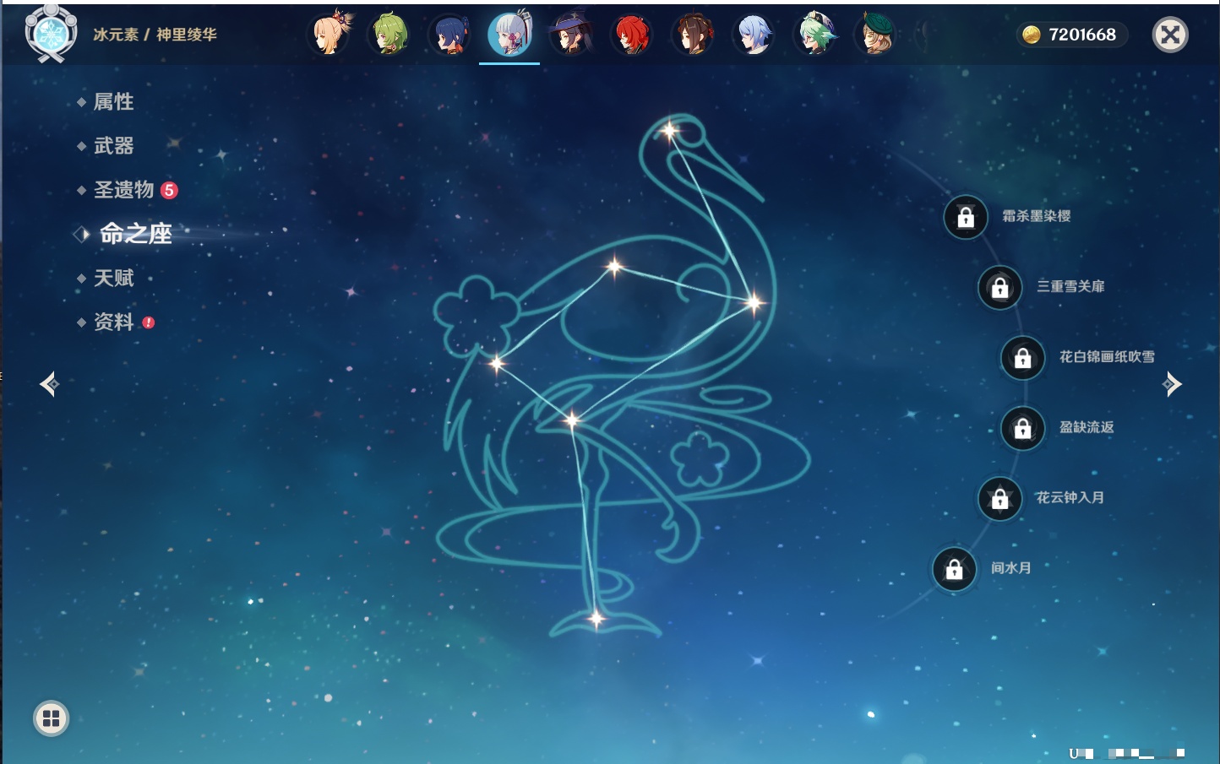Open the grid menu icon at bottom left
This screenshot has width=1220, height=764.
(51, 718)
